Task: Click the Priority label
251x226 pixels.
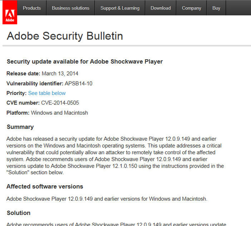Action: [x=16, y=93]
